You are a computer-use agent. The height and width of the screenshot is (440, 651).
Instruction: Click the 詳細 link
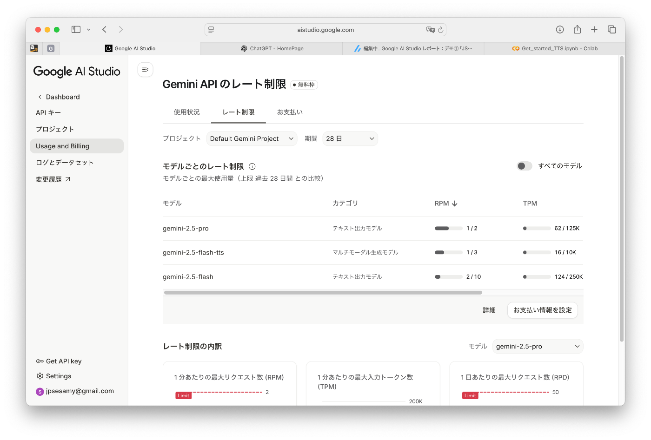coord(489,310)
